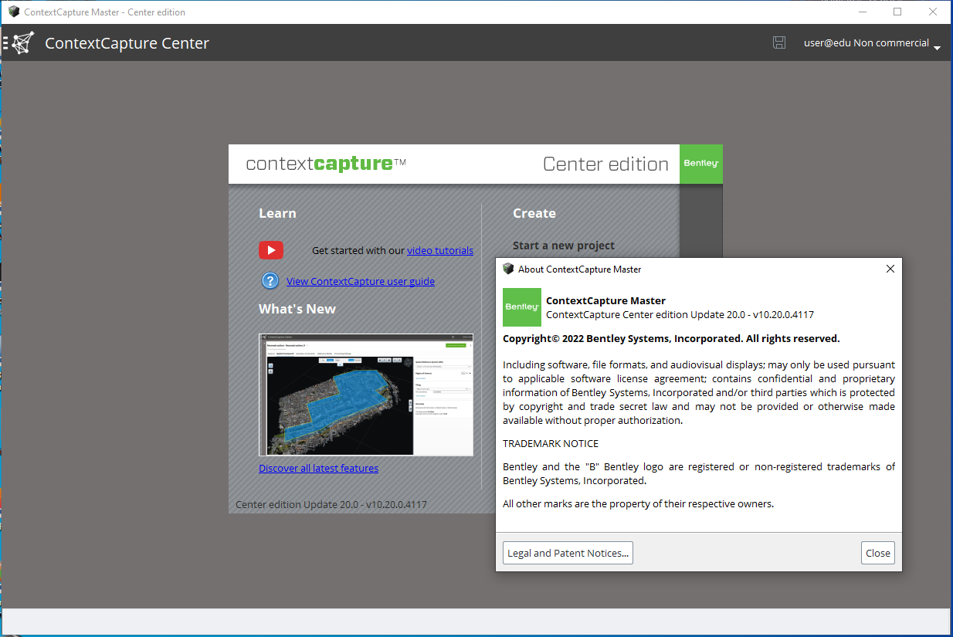Click the About dialog title bar cube icon

coord(508,269)
